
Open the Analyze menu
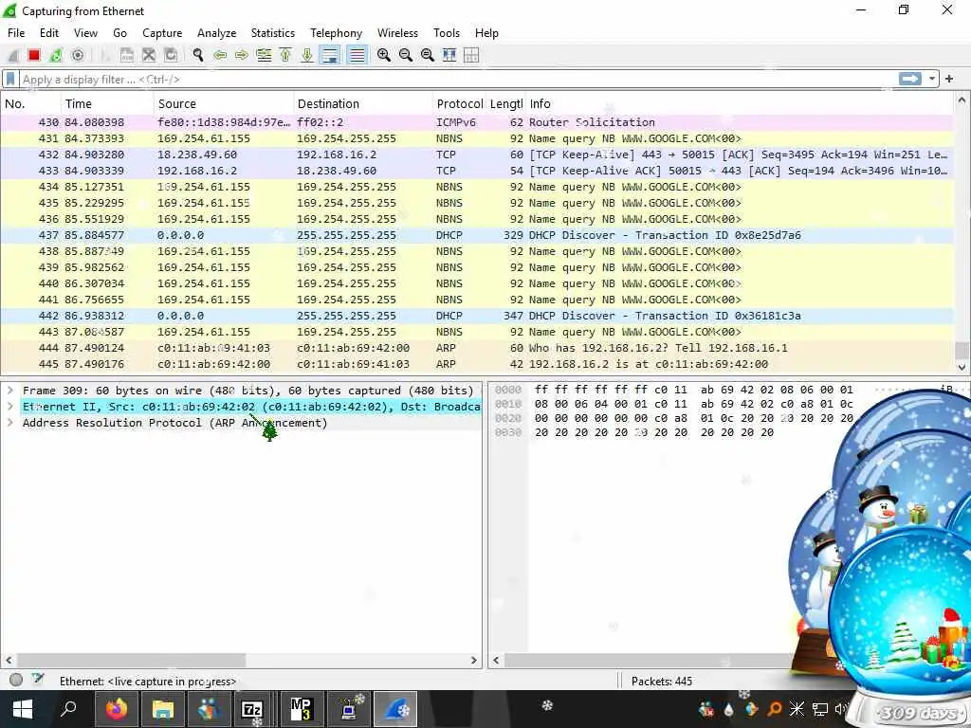tap(217, 33)
